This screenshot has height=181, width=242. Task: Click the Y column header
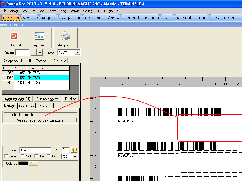coord(20,68)
